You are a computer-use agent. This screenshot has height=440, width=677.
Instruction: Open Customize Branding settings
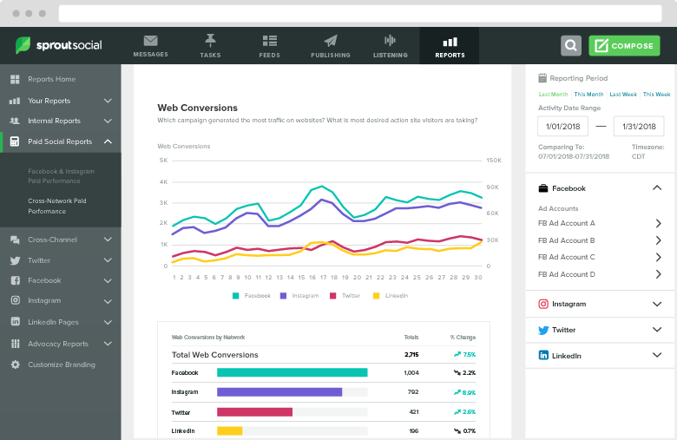[62, 364]
